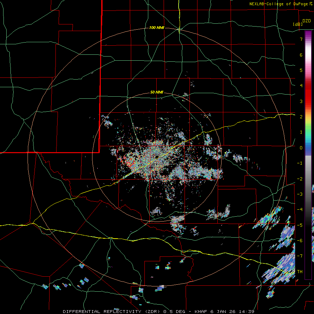Click the scale value 3

[x=301, y=101]
